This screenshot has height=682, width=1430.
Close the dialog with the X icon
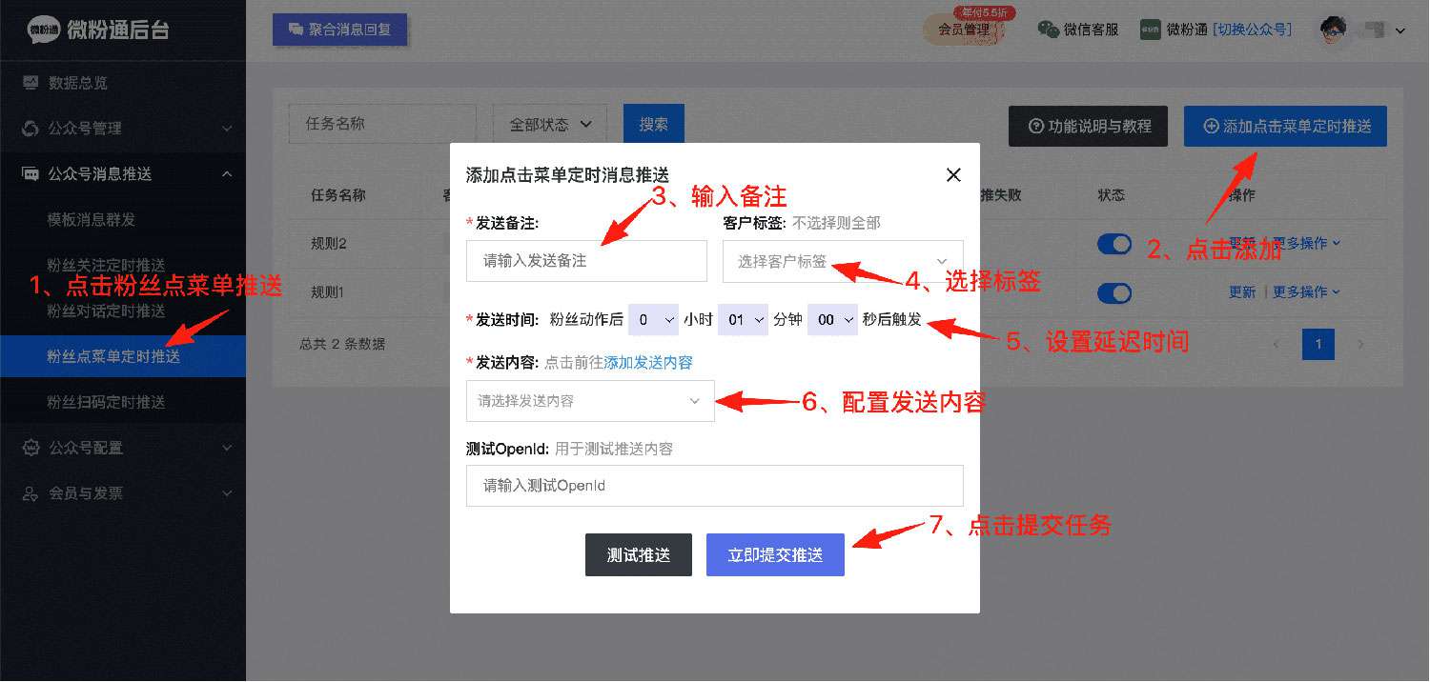click(x=952, y=174)
